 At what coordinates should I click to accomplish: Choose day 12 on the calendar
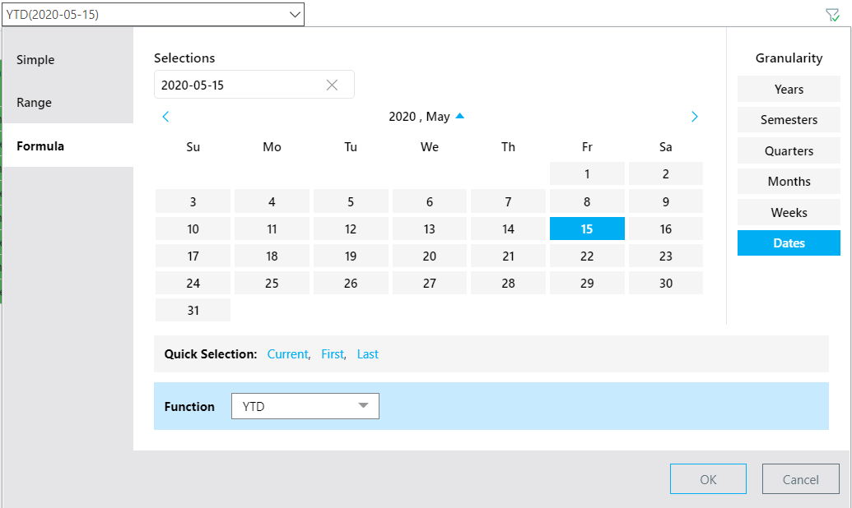[351, 229]
